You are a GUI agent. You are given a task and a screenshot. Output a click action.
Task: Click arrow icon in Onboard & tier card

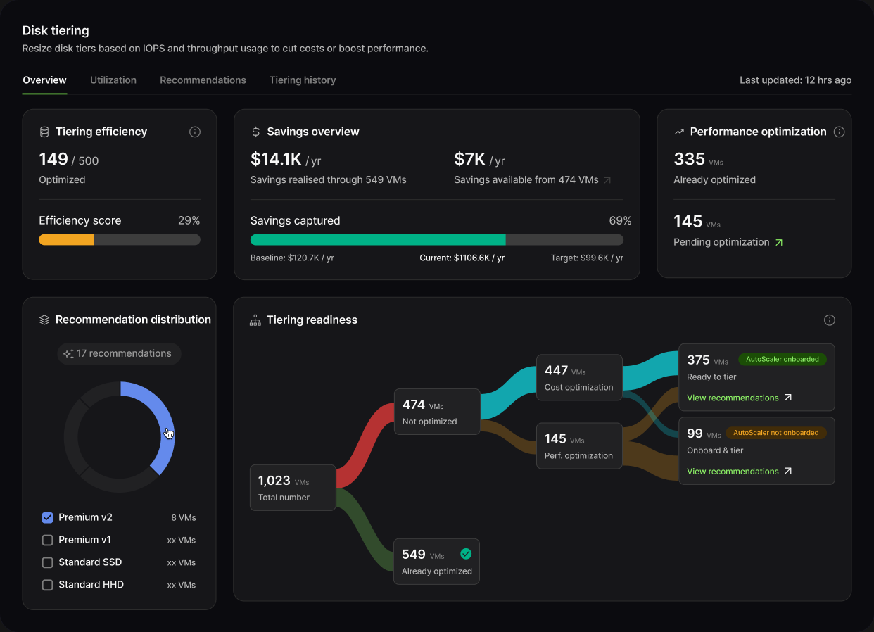788,471
